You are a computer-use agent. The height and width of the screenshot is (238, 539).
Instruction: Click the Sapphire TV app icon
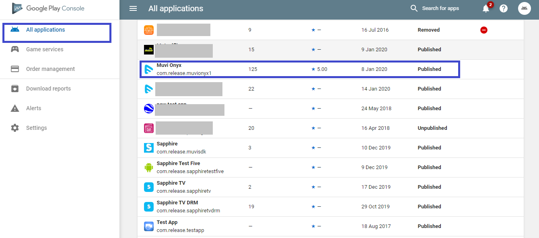pyautogui.click(x=149, y=187)
